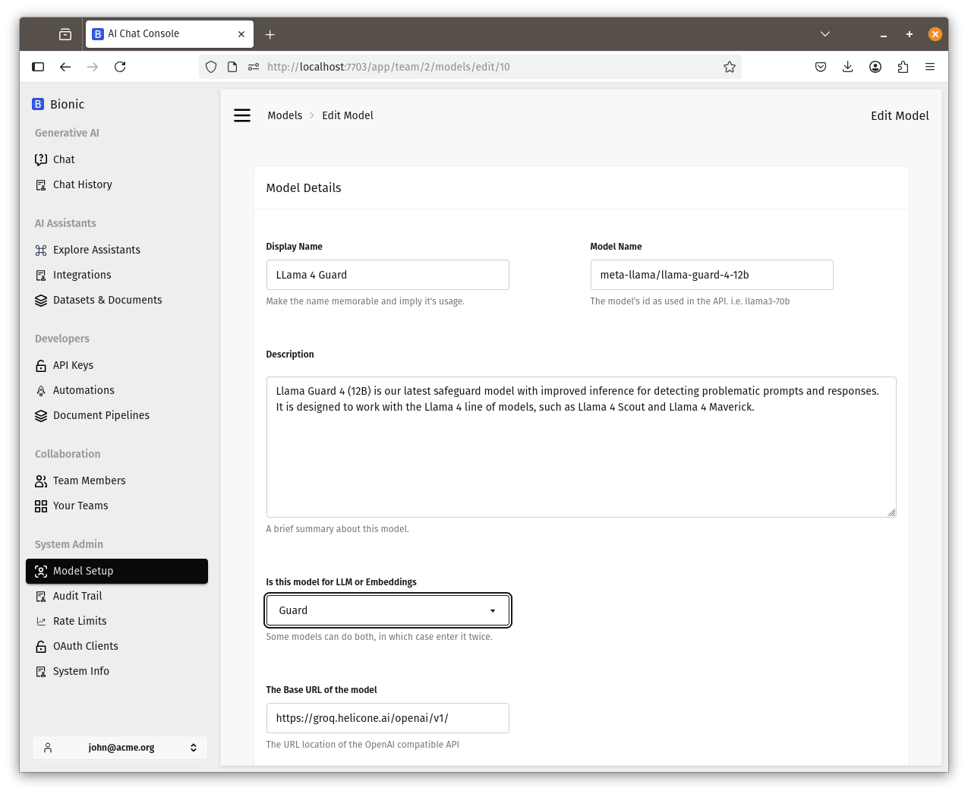The width and height of the screenshot is (968, 794).
Task: Expand the LLM or Embeddings dropdown
Action: [x=387, y=610]
